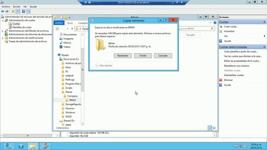Collapse Cuotas seleccionadas section
This screenshot has height=150, width=267.
tap(264, 47)
